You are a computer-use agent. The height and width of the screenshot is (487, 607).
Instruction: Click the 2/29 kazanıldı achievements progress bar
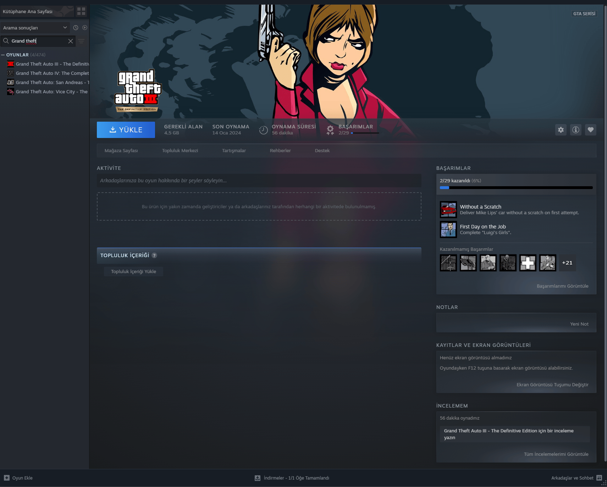516,188
